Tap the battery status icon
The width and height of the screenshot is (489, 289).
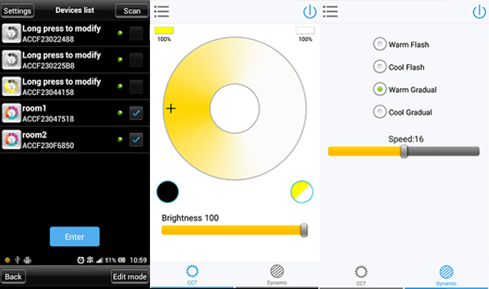click(122, 260)
